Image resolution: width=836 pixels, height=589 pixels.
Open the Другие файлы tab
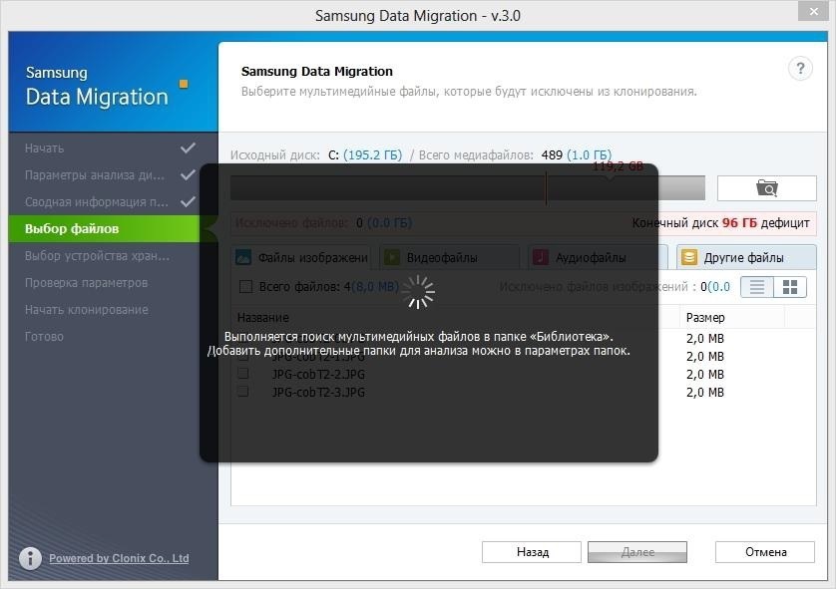(746, 258)
